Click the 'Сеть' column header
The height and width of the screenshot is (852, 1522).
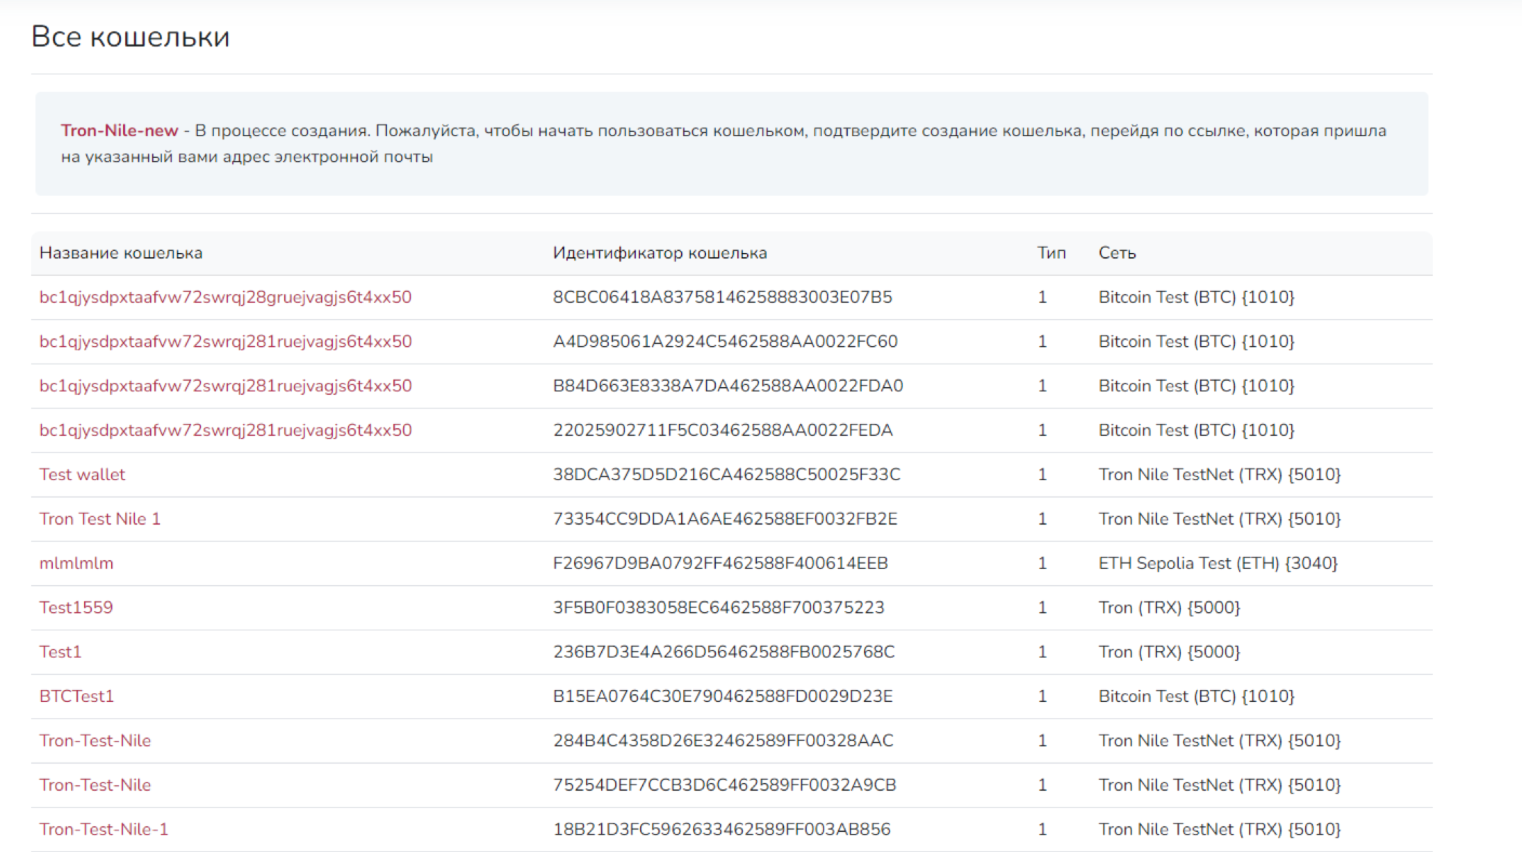point(1116,253)
